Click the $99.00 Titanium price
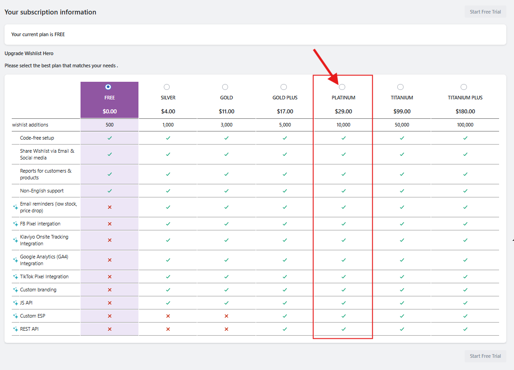This screenshot has width=514, height=370. [x=402, y=111]
